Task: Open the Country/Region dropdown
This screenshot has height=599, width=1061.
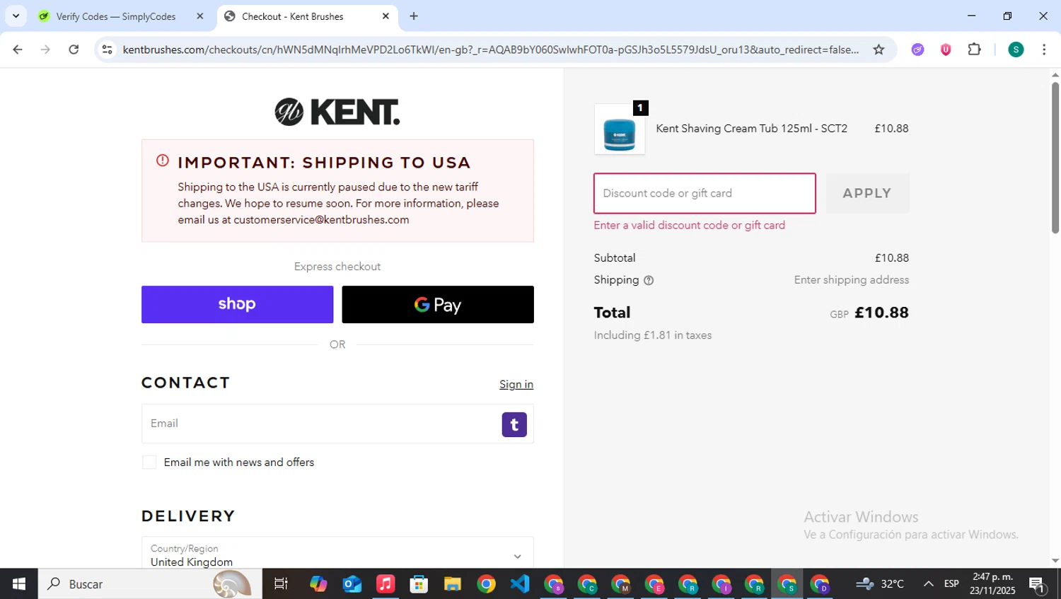Action: tap(337, 555)
